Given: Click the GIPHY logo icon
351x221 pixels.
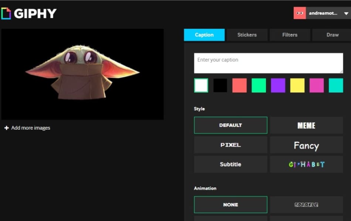Looking at the screenshot, I should pos(6,14).
